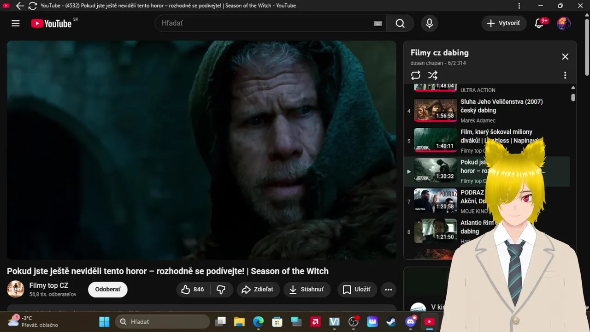Viewport: 590px width, 332px height.
Task: Play Atlantic Rim 1:21:50 video thumbnail
Action: click(435, 231)
